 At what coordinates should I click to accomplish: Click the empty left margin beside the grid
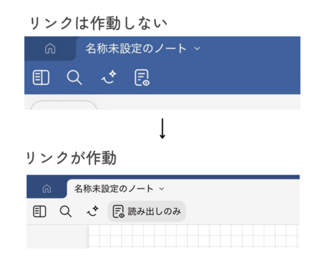tap(57, 237)
